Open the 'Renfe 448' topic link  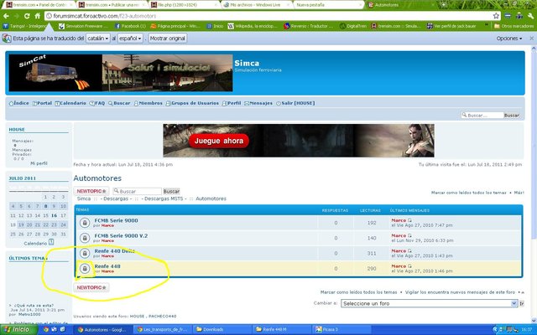[107, 265]
